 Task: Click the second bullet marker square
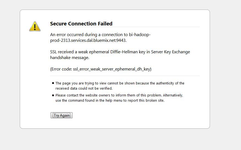pyautogui.click(x=53, y=95)
